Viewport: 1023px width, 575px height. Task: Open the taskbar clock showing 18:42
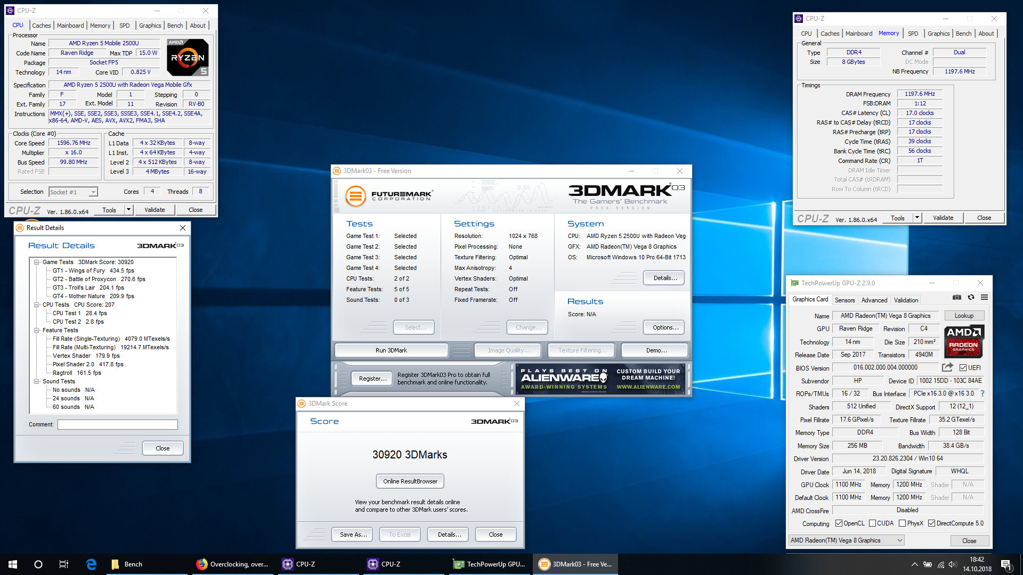[977, 564]
